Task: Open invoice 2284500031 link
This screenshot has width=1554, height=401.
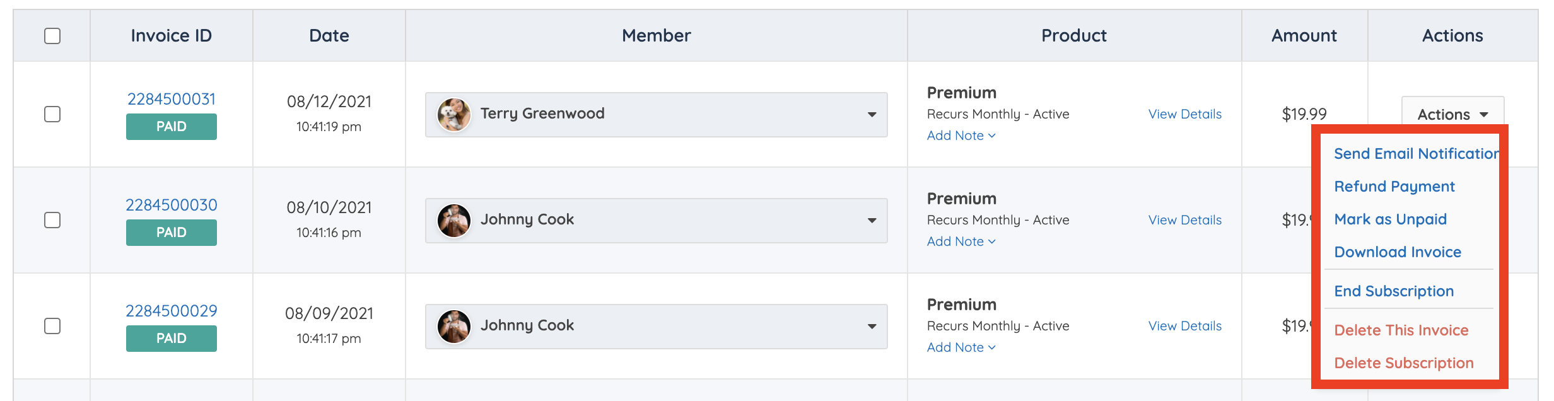Action: click(x=172, y=99)
